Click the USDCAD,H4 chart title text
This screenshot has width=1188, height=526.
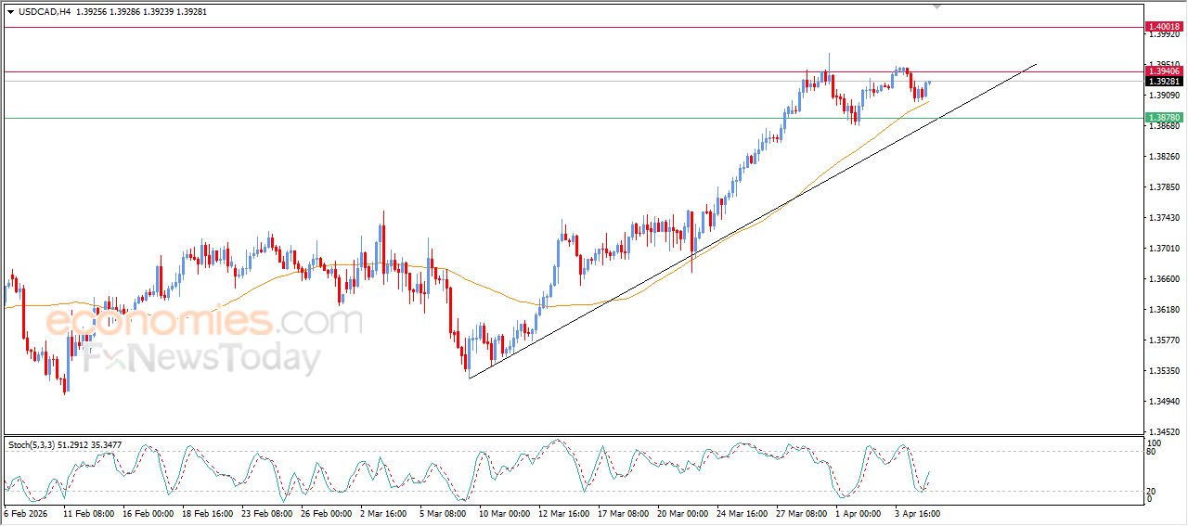coord(45,11)
